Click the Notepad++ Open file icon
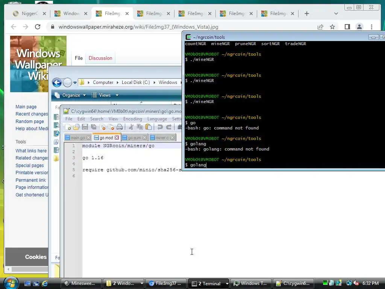385x289 pixels. coord(76,127)
